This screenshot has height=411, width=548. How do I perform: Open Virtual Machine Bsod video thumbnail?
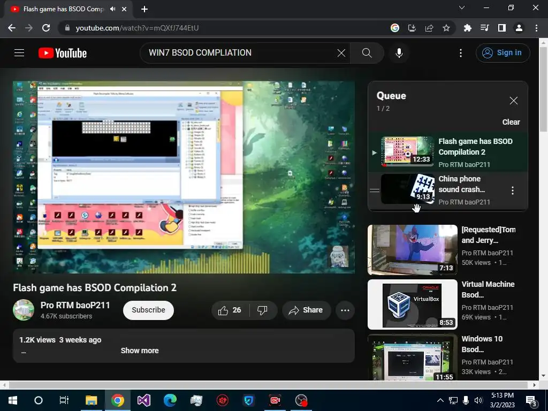pyautogui.click(x=413, y=305)
